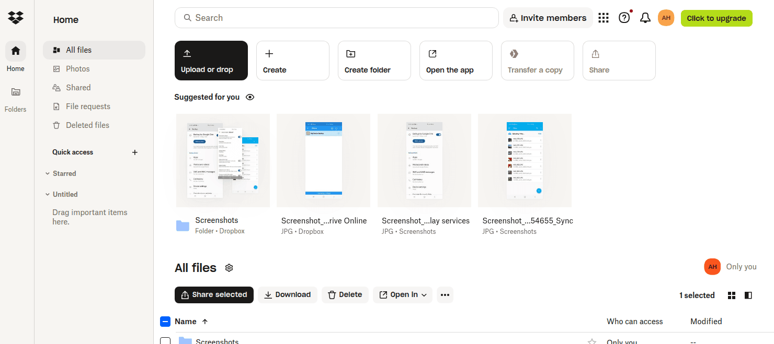The image size is (774, 344).
Task: Click the Modified column header
Action: 706,322
